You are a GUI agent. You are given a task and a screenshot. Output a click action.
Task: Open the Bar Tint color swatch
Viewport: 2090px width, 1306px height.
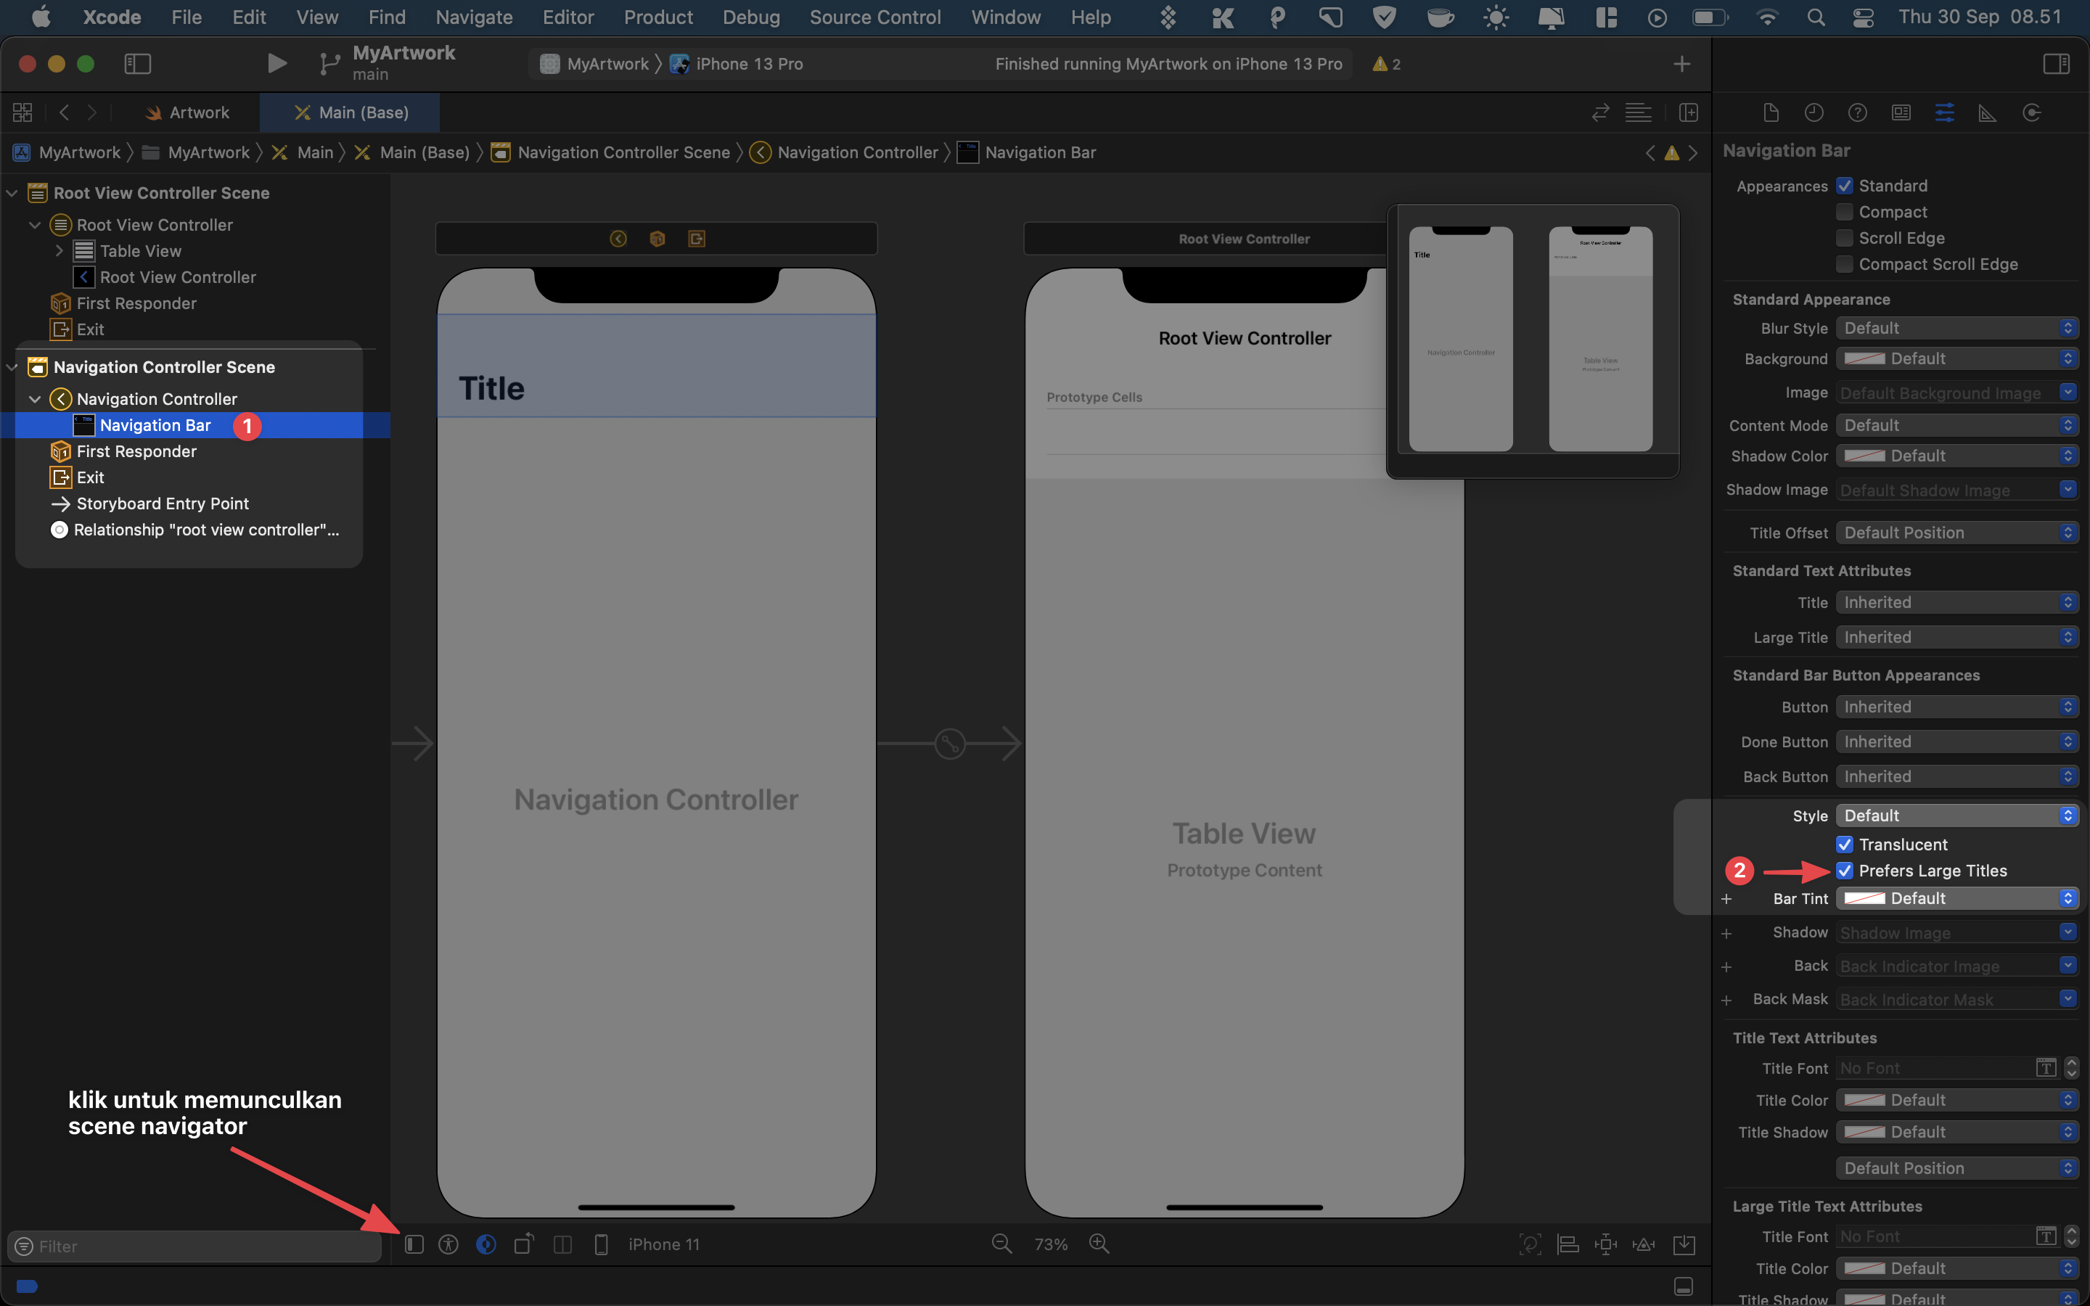pos(1866,898)
